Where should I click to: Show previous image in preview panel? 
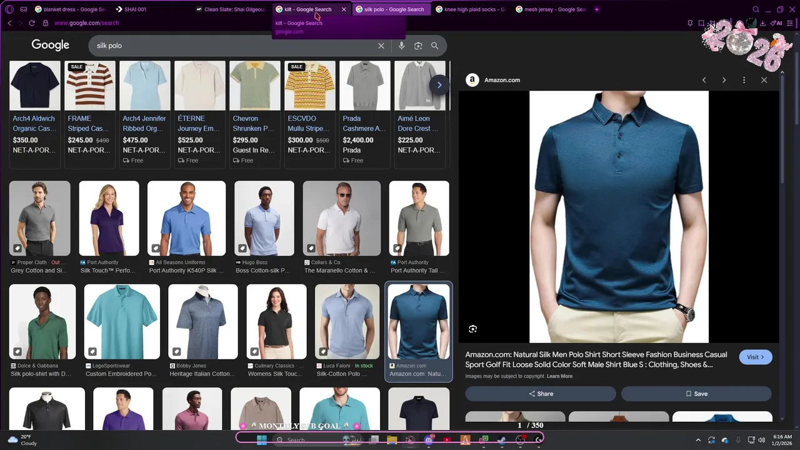[x=704, y=80]
